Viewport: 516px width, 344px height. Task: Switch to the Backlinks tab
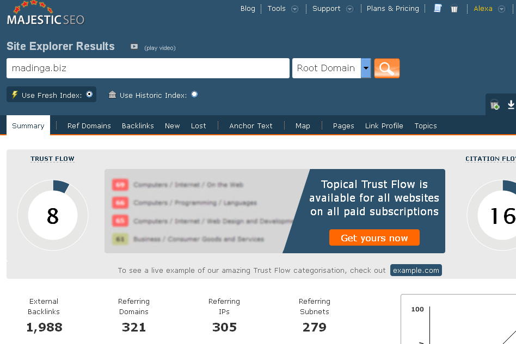pos(138,126)
